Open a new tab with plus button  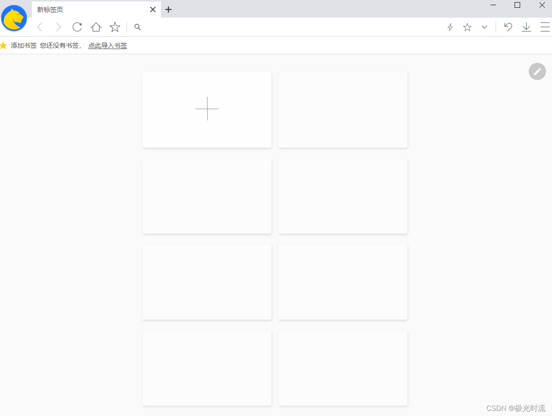(169, 9)
